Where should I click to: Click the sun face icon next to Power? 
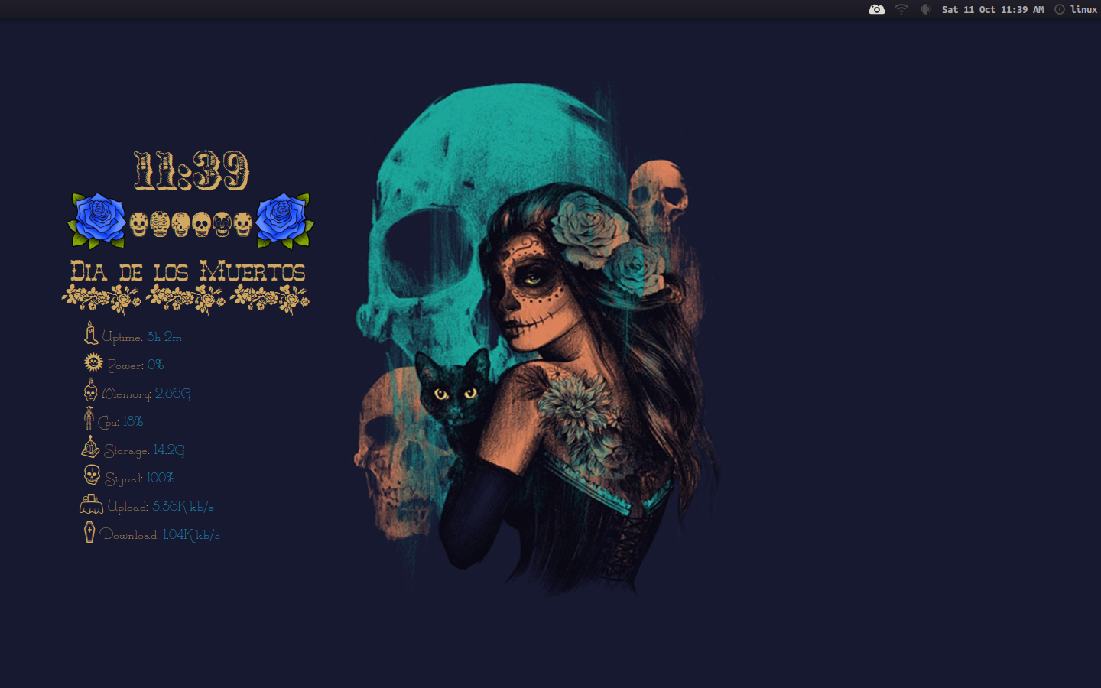click(x=93, y=362)
